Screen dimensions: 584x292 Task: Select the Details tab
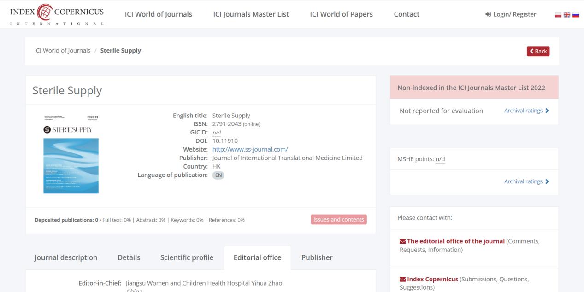click(x=129, y=257)
